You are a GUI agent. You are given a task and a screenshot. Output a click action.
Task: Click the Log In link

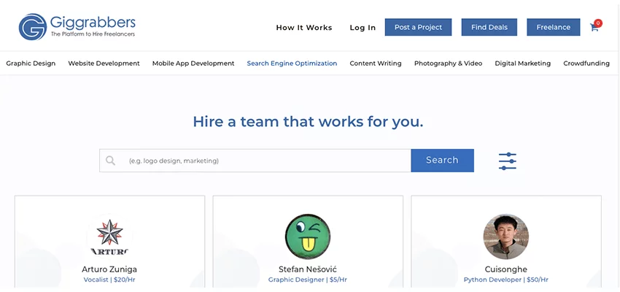coord(363,27)
